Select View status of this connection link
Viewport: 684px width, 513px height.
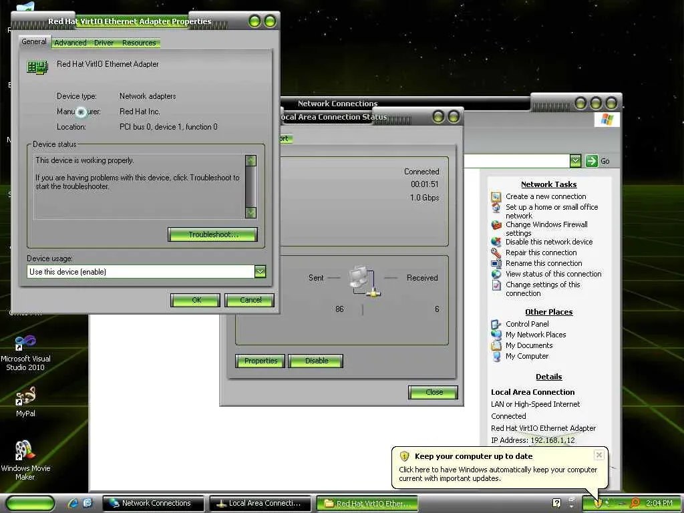pos(553,274)
